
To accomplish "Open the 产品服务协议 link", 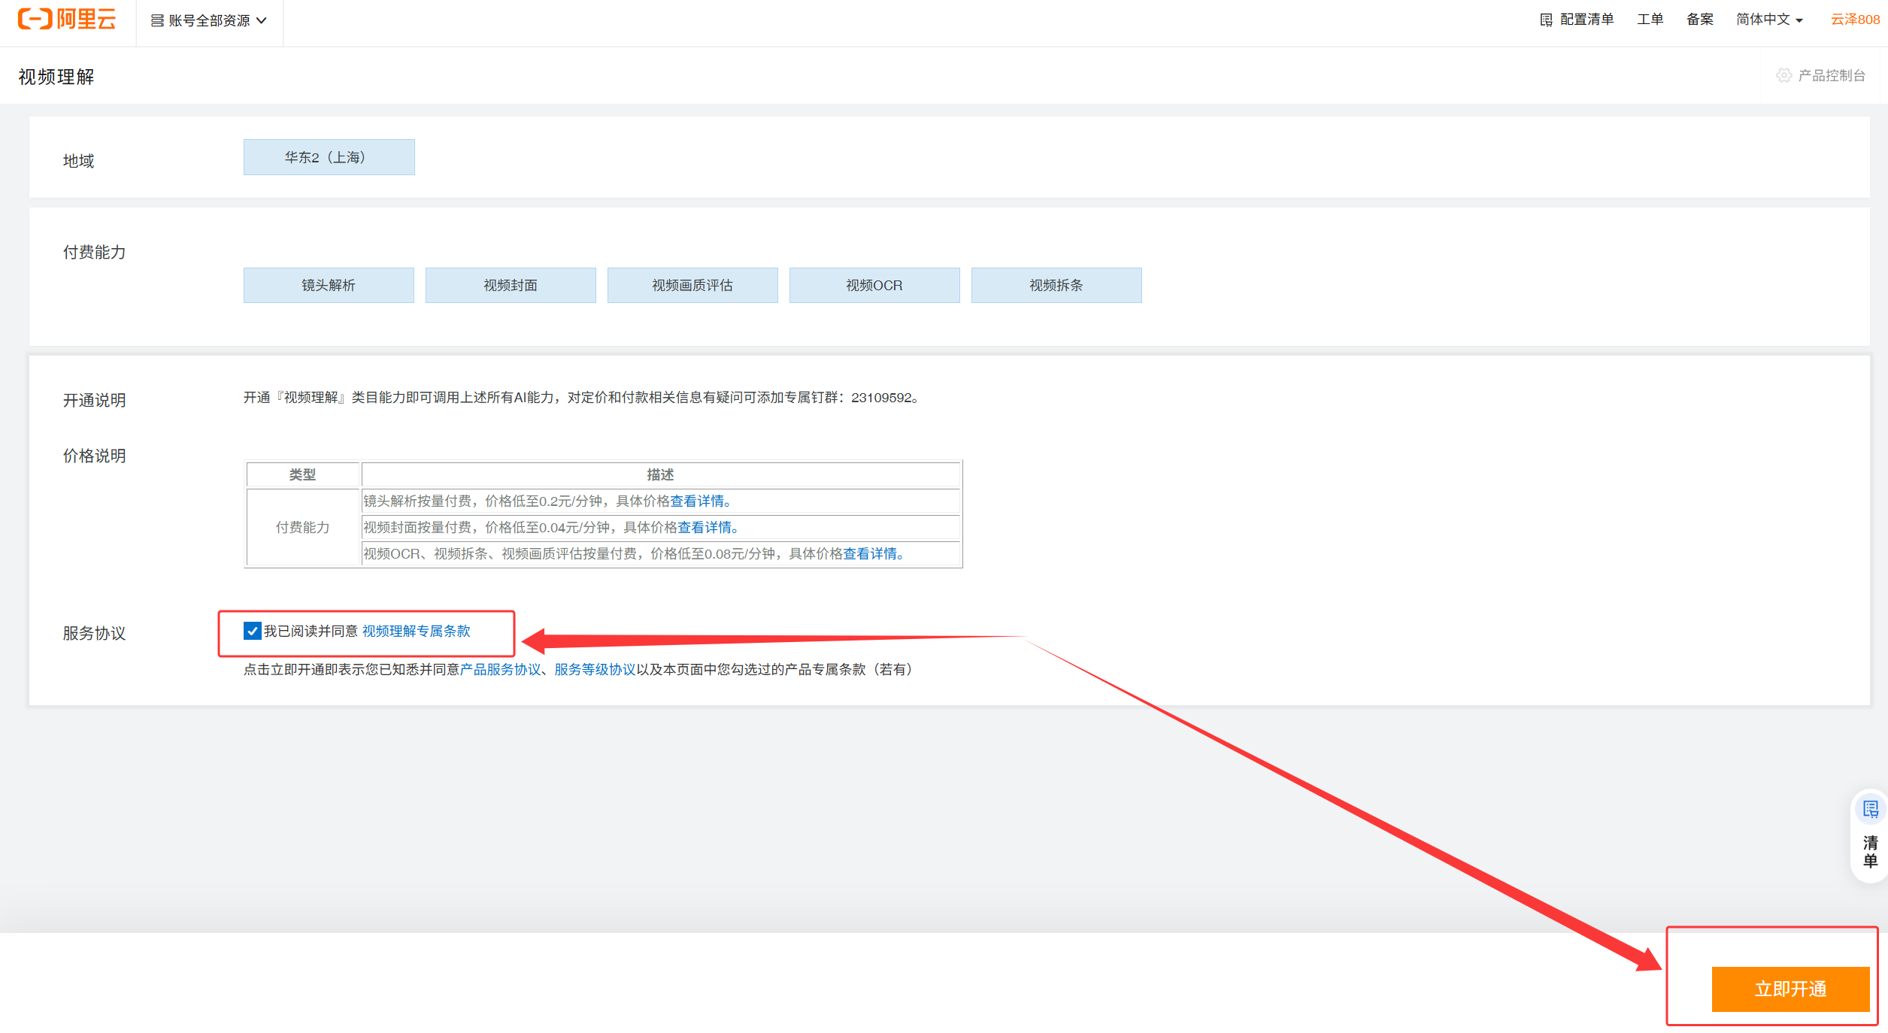I will (x=500, y=669).
